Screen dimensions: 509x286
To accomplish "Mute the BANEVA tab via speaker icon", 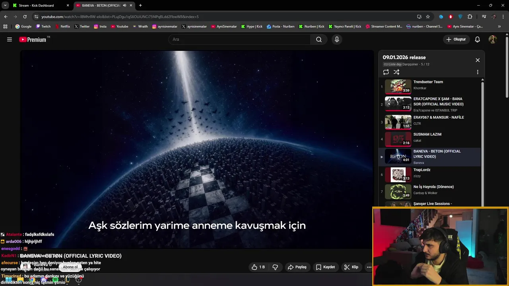I will click(x=124, y=6).
